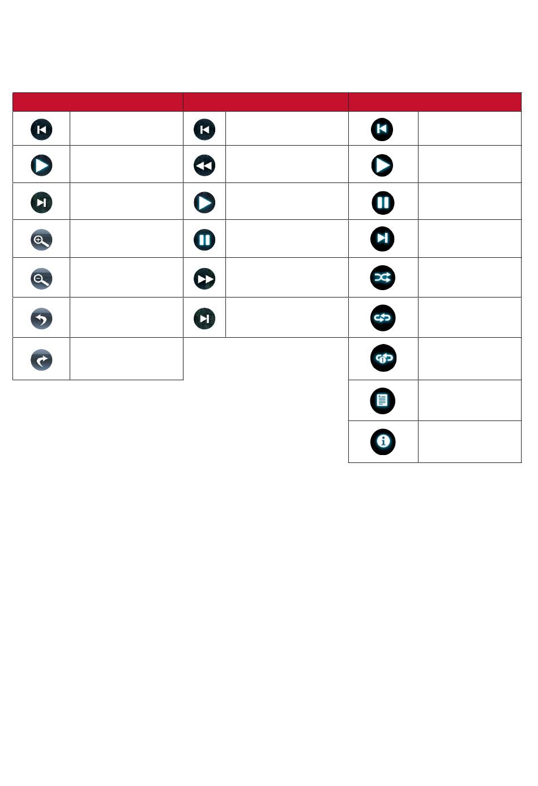Toggle the shuffle crossed-arrows icon
538x786 pixels.
(383, 278)
